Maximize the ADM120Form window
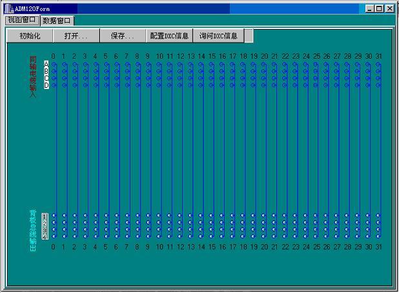This screenshot has width=399, height=293. coord(378,9)
